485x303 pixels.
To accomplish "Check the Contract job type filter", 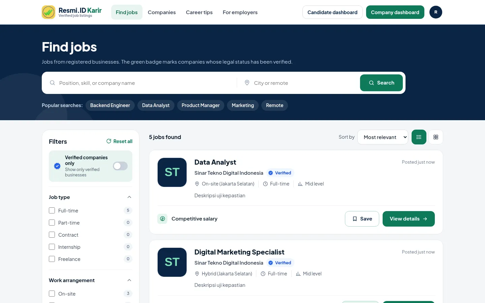I will coord(52,235).
